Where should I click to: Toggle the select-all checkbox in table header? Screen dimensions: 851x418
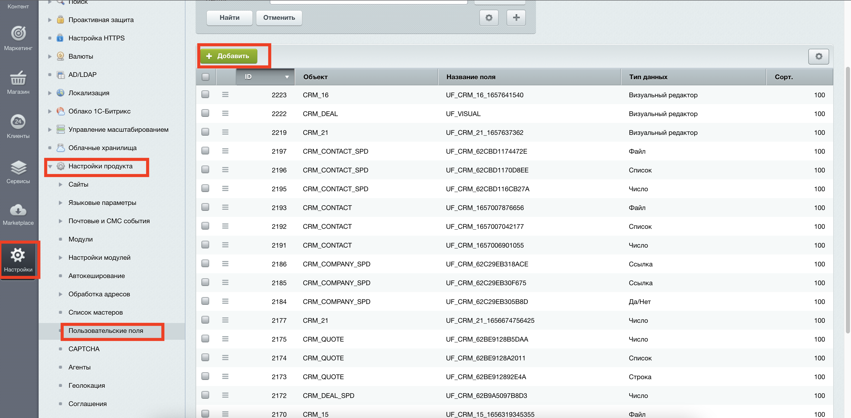[205, 77]
